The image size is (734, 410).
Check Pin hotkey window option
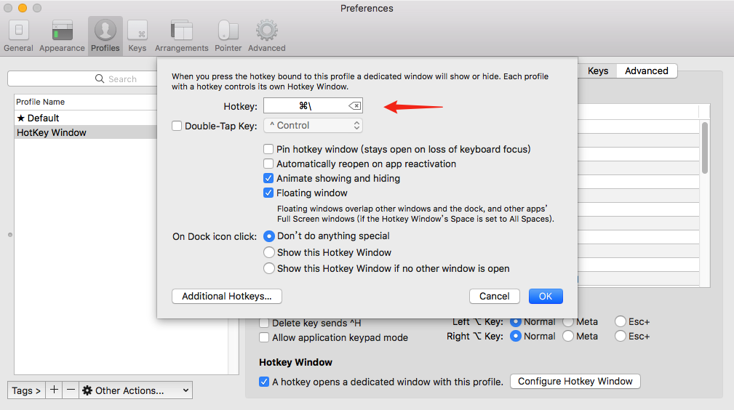268,149
